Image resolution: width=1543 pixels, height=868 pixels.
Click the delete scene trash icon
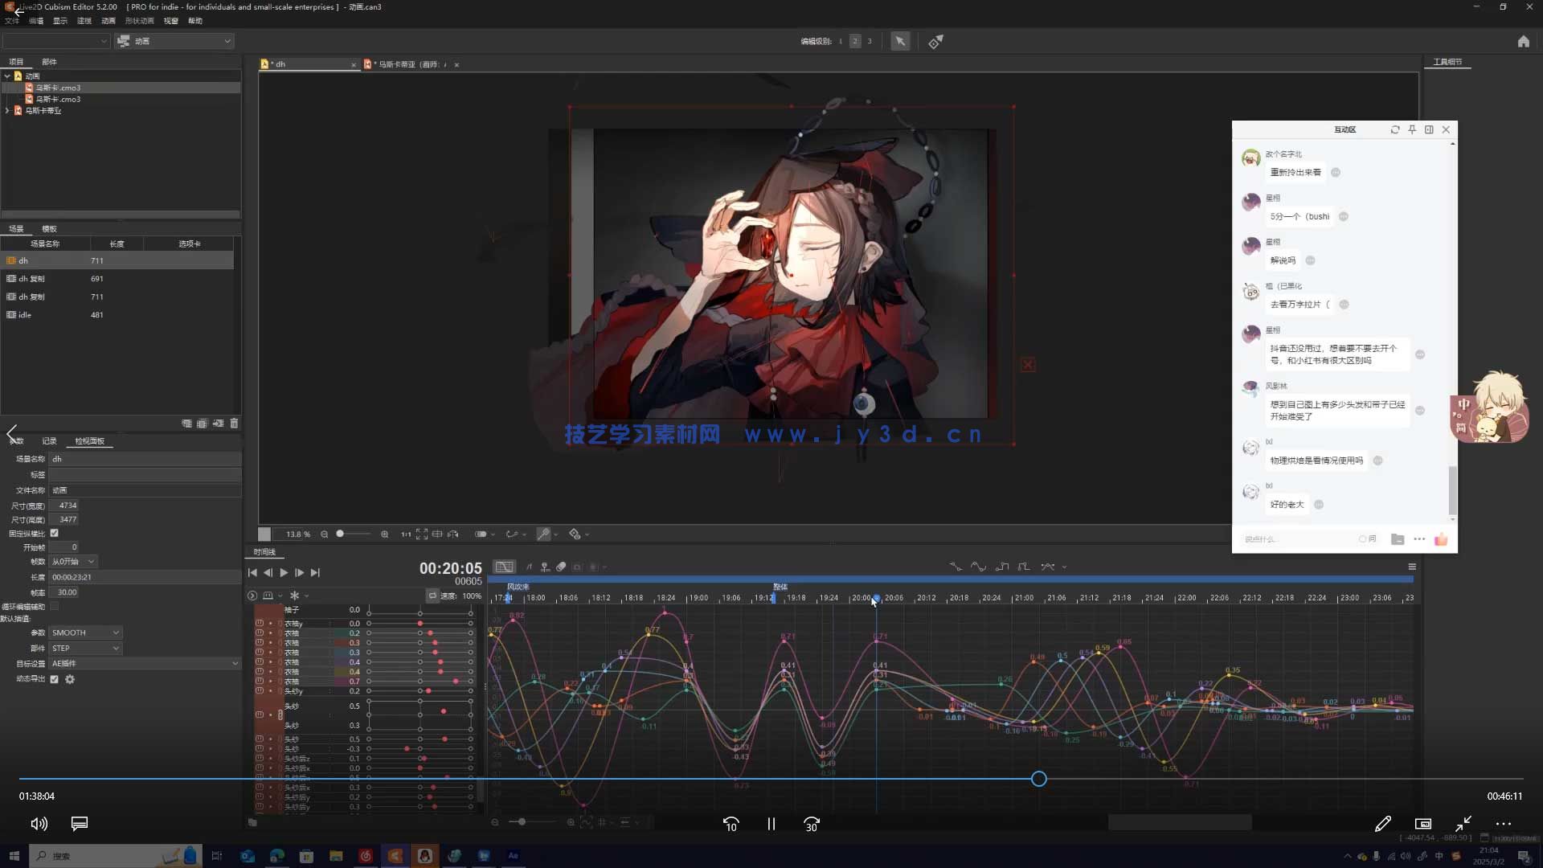[234, 424]
